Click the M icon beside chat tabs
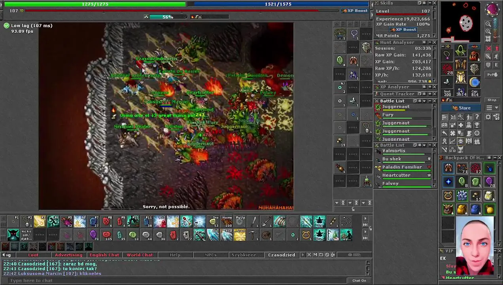 (x=315, y=255)
